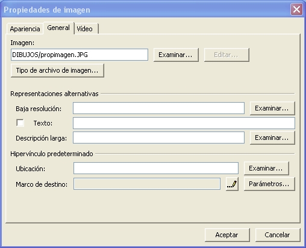Click inside the Ubicación hyperlink field

(156, 168)
